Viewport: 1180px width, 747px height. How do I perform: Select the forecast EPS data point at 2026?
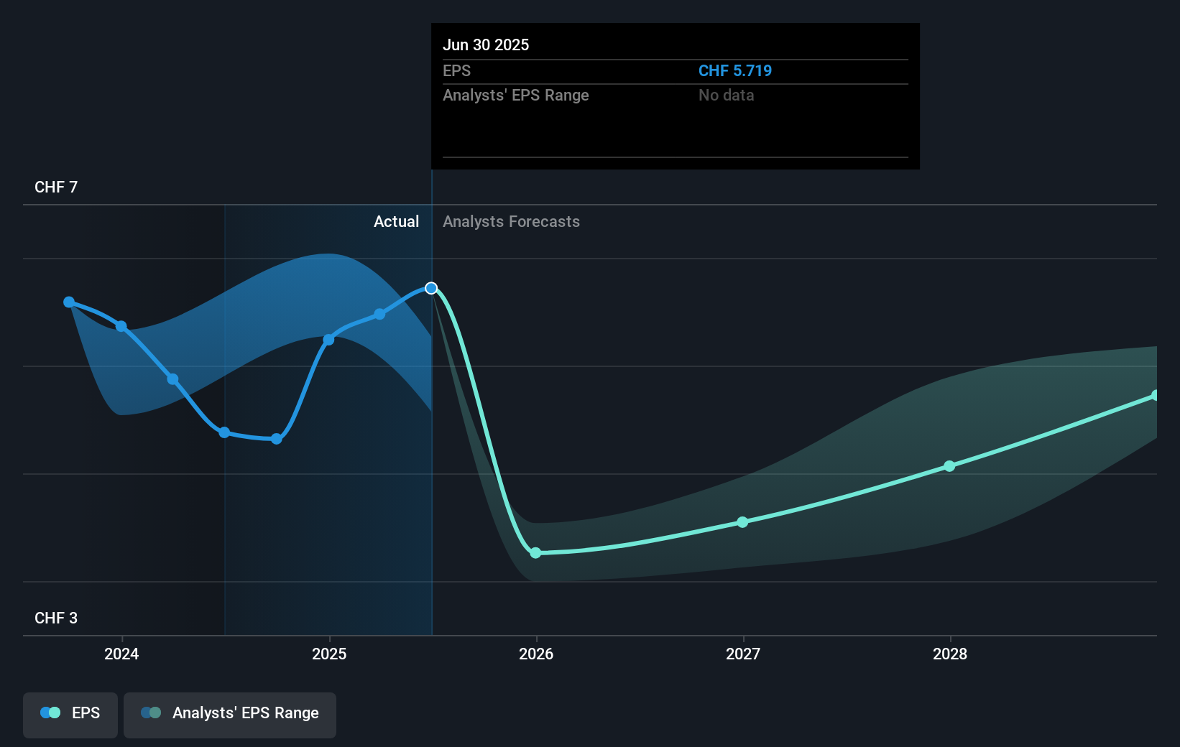pos(535,552)
